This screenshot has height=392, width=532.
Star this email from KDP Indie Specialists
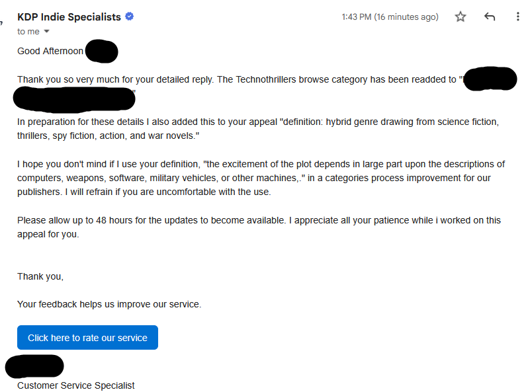[x=461, y=17]
